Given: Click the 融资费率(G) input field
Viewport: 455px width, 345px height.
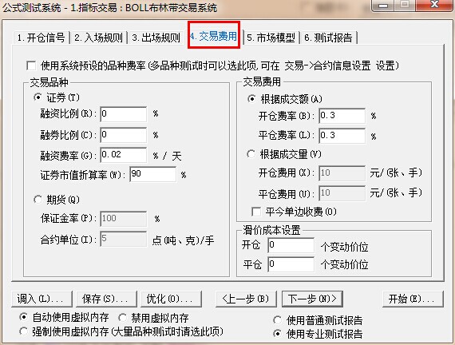Looking at the screenshot, I should point(123,155).
